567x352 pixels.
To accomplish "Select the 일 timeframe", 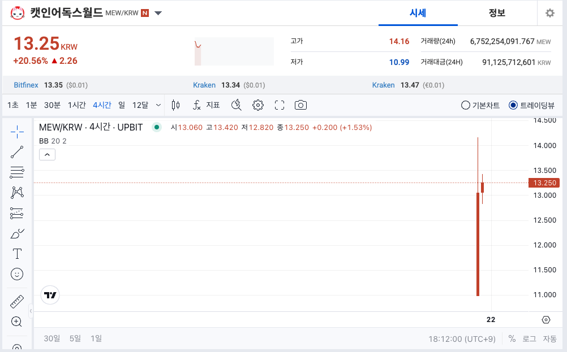I will tap(122, 105).
